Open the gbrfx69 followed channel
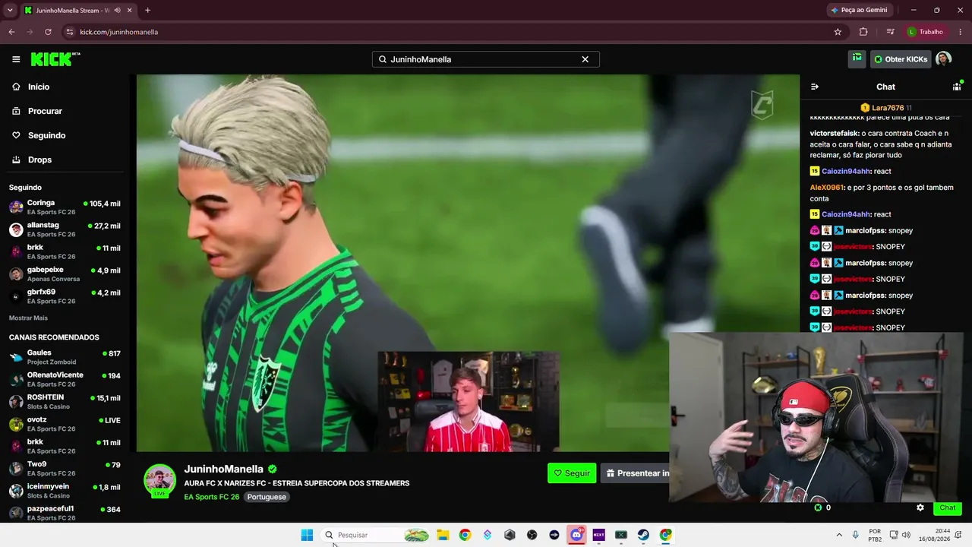 coord(65,296)
